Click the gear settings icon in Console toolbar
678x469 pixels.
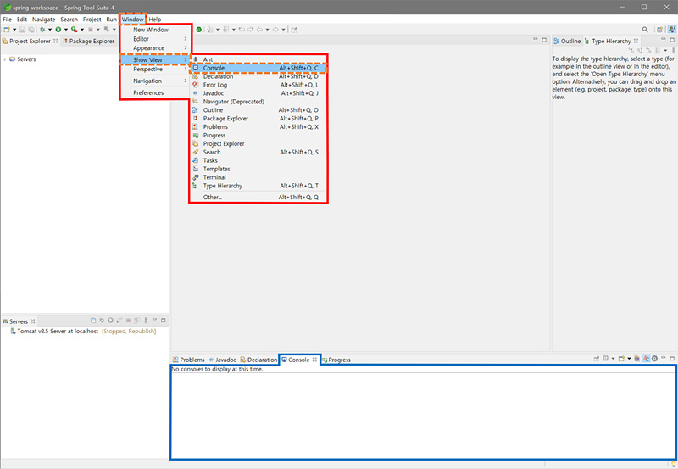[654, 358]
